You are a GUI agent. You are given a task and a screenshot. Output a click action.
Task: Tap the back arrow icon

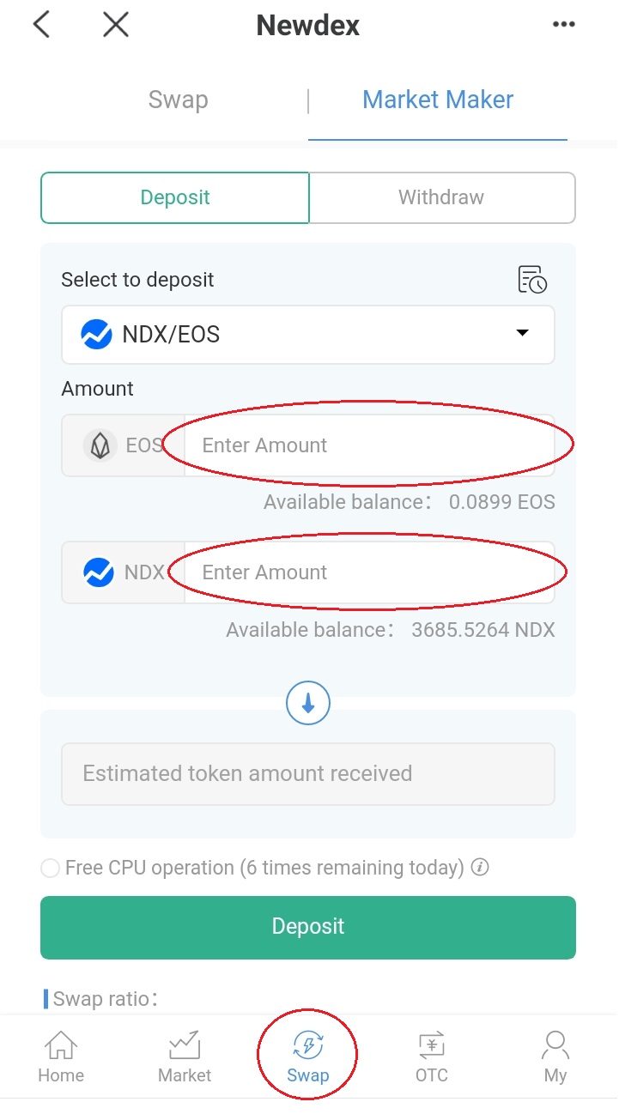(x=41, y=25)
